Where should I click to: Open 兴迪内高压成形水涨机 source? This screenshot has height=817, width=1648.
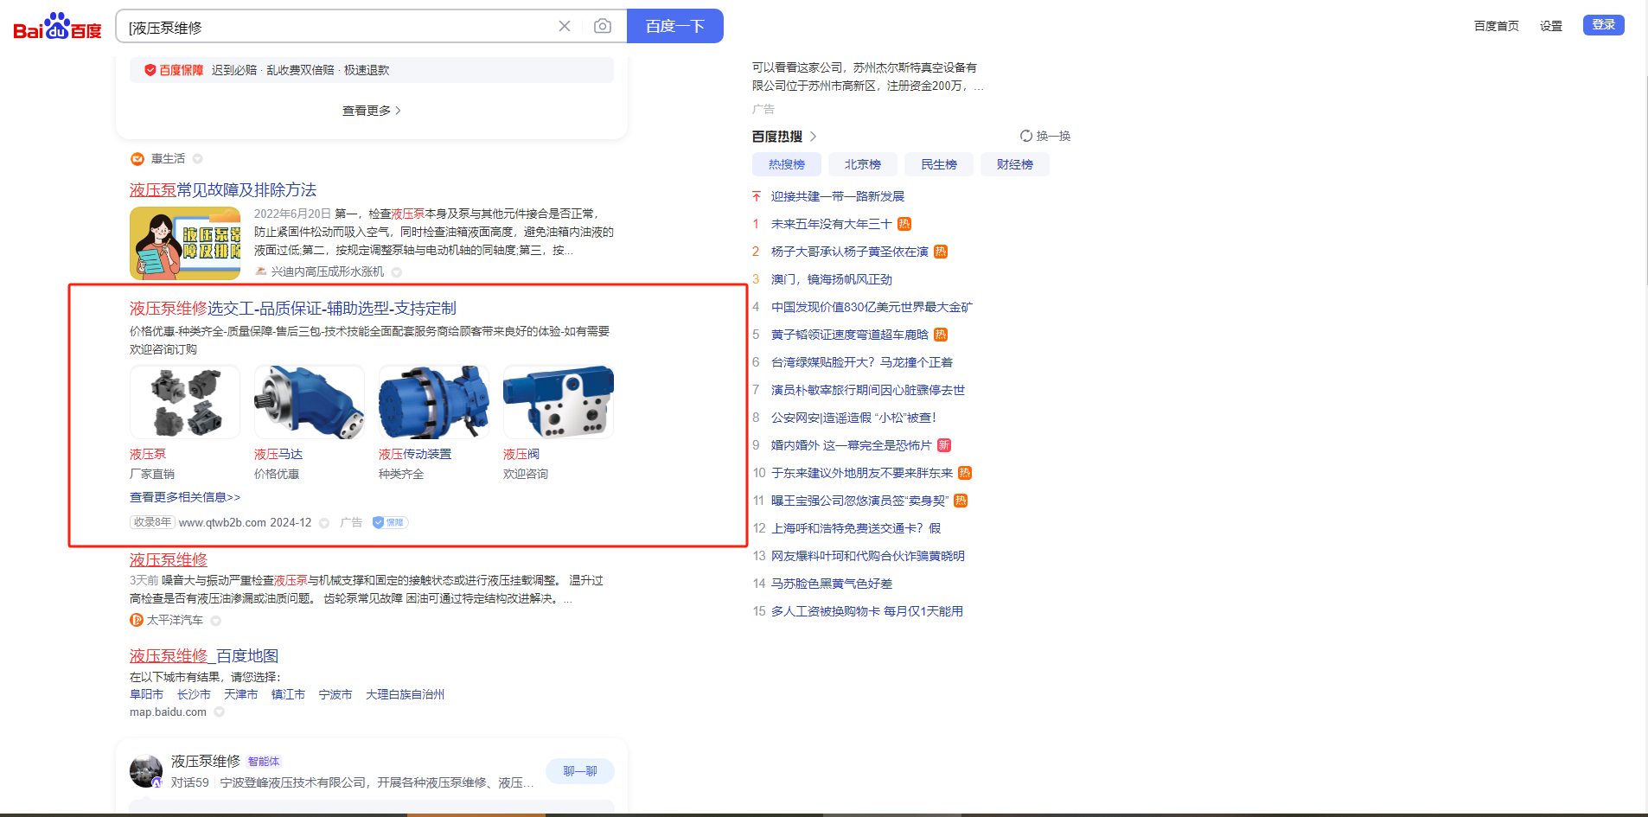pos(327,271)
